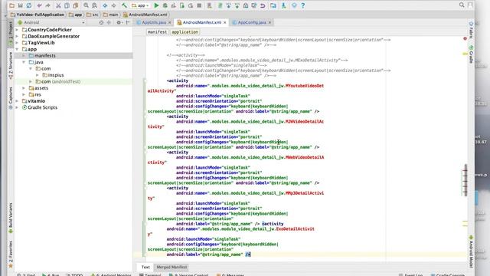Toggle the Build Variants tool window
The height and width of the screenshot is (276, 490).
pos(11,218)
